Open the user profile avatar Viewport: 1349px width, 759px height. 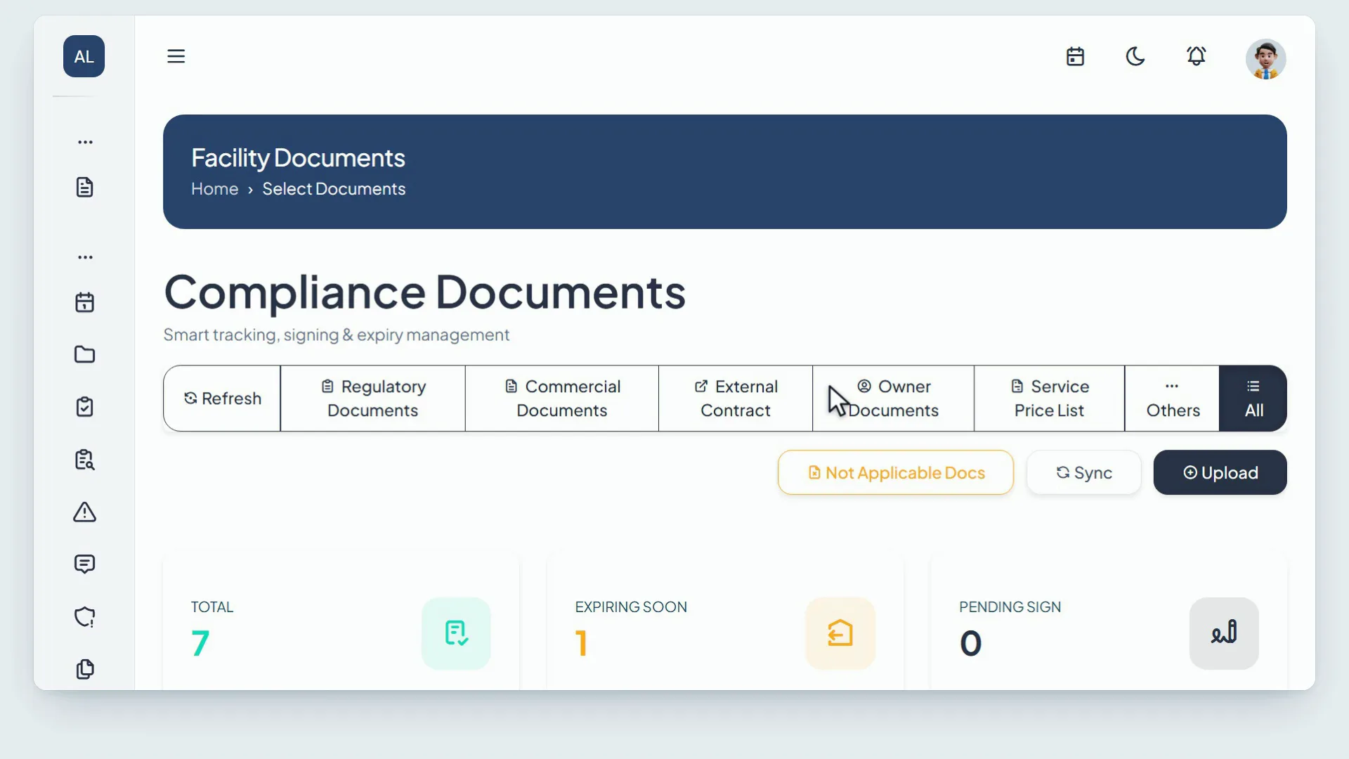click(x=1266, y=59)
